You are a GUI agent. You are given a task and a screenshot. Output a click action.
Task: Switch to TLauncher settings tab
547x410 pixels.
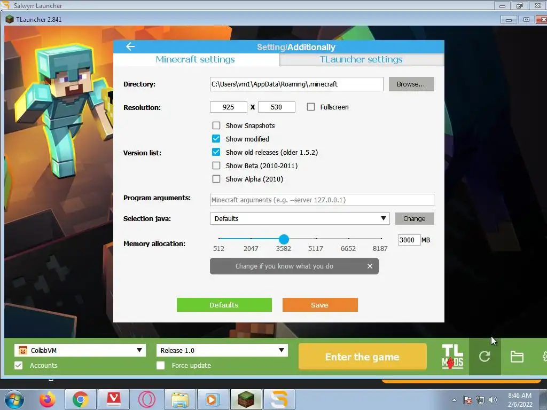[x=361, y=59]
